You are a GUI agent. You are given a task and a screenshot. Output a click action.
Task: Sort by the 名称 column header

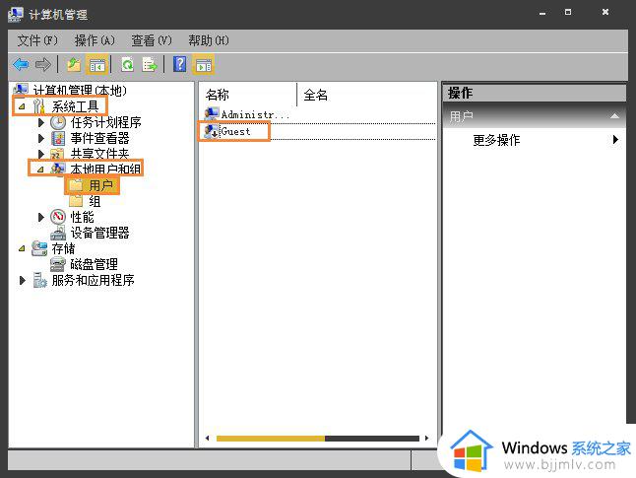tap(218, 95)
